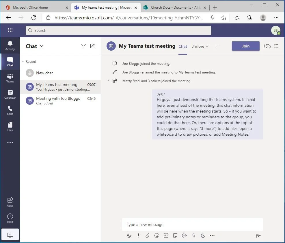The width and height of the screenshot is (285, 243).
Task: Open My Teams test meeting chat
Action: click(x=60, y=87)
